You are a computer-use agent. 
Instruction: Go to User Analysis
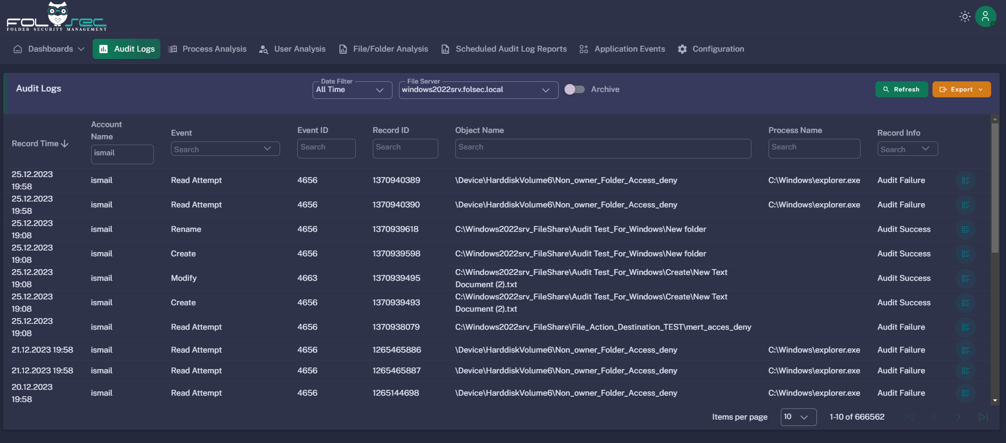click(x=292, y=49)
